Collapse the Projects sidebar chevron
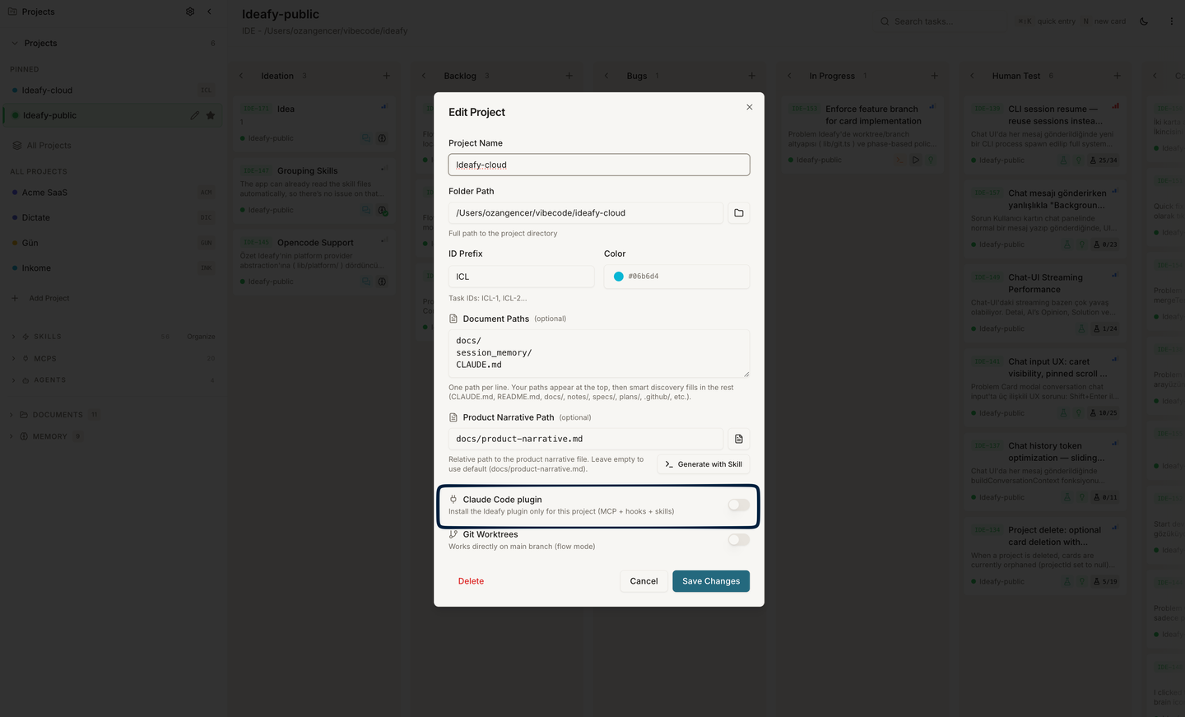Image resolution: width=1185 pixels, height=717 pixels. (209, 12)
